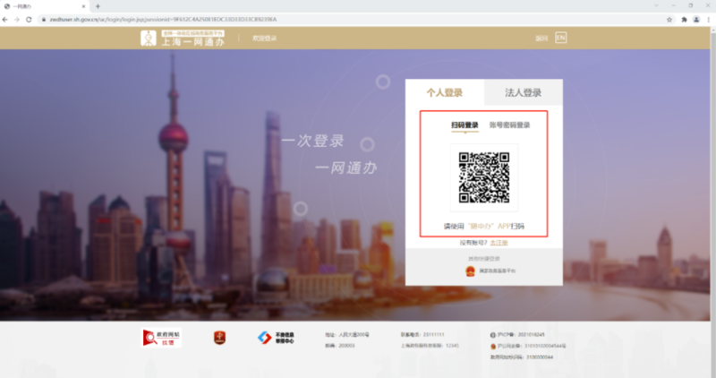Click the browser Forward arrow
The image size is (716, 378).
(17, 20)
